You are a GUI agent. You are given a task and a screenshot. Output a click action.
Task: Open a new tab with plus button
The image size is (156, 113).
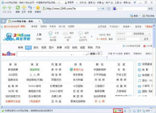pyautogui.click(x=45, y=21)
